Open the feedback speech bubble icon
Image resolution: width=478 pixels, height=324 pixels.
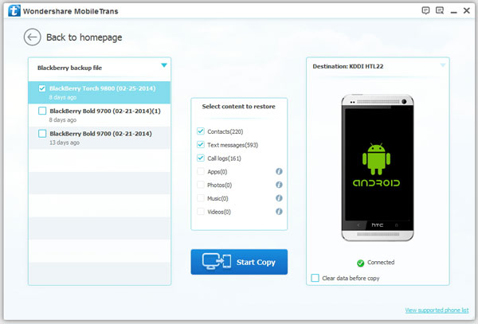[x=425, y=11]
